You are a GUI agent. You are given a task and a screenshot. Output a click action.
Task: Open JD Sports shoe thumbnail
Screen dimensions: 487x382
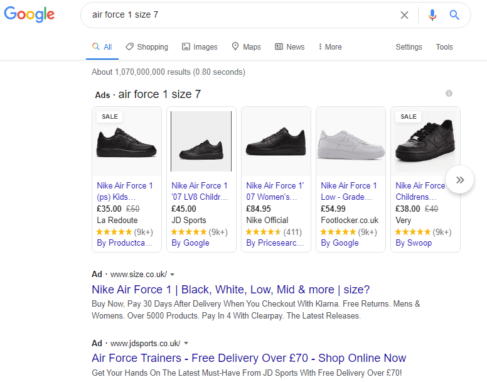[201, 141]
